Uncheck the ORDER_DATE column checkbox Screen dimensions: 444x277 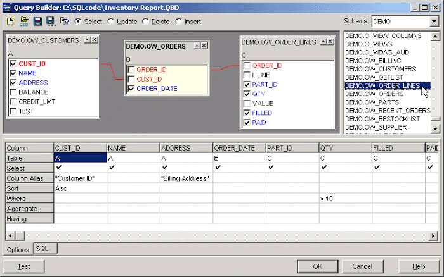point(131,89)
